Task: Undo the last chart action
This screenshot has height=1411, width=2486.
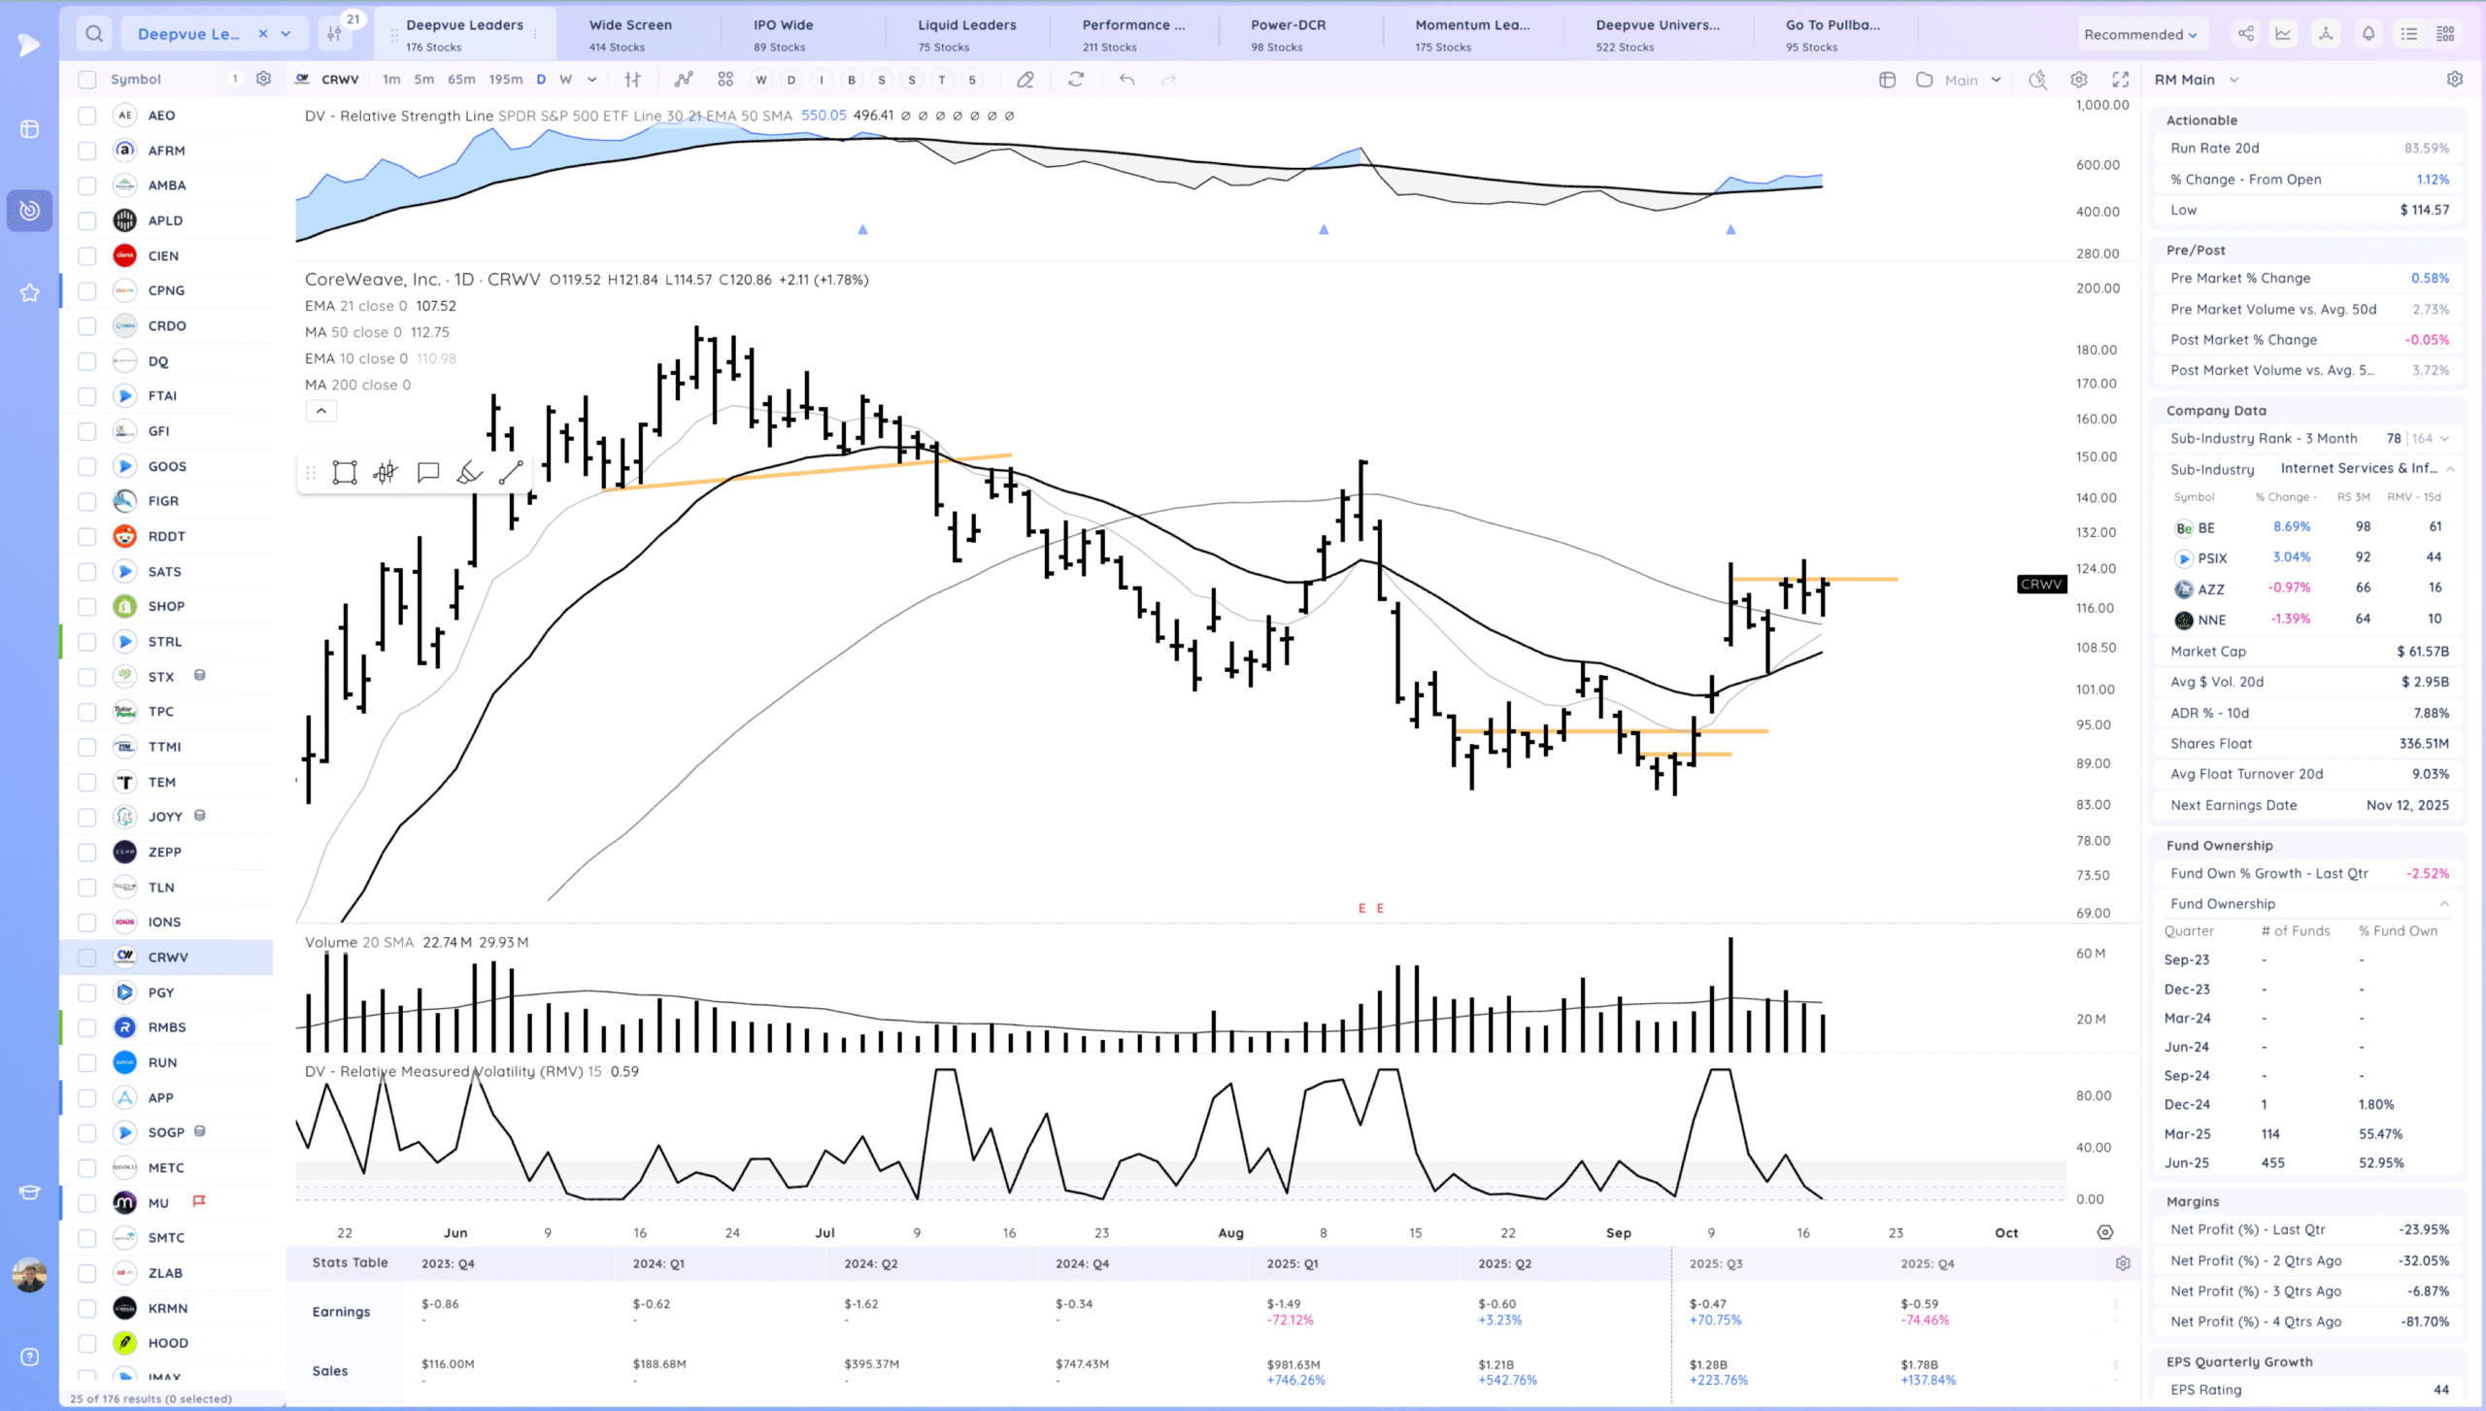Action: pyautogui.click(x=1126, y=80)
